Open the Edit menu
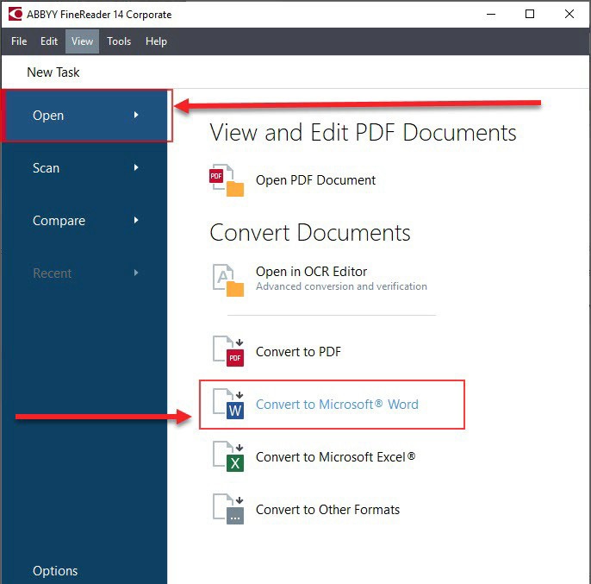The height and width of the screenshot is (584, 591). [x=49, y=41]
